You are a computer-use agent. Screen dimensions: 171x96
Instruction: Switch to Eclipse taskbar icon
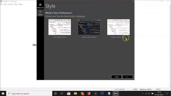click(116, 94)
